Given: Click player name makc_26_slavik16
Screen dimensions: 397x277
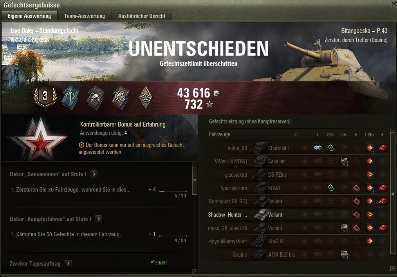Looking at the screenshot, I should pyautogui.click(x=227, y=228).
